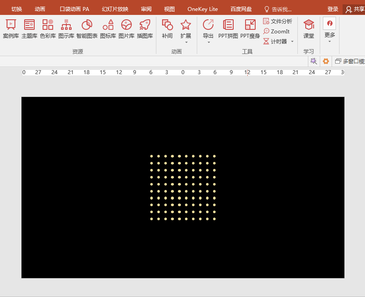Viewport: 365px width, 297px height.
Task: Open the 幻灯片放映 slideshow tab
Action: pyautogui.click(x=115, y=9)
